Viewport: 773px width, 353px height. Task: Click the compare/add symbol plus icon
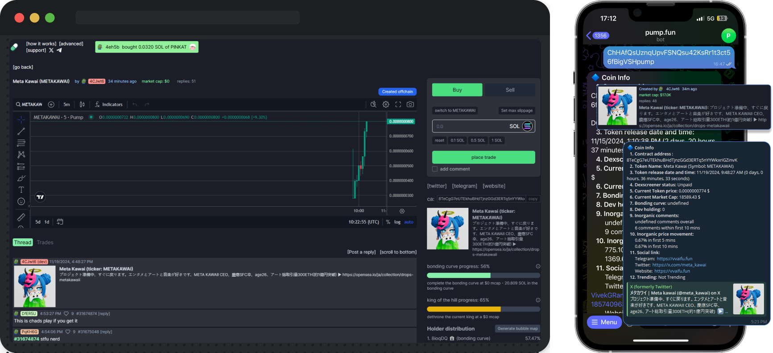click(x=51, y=104)
